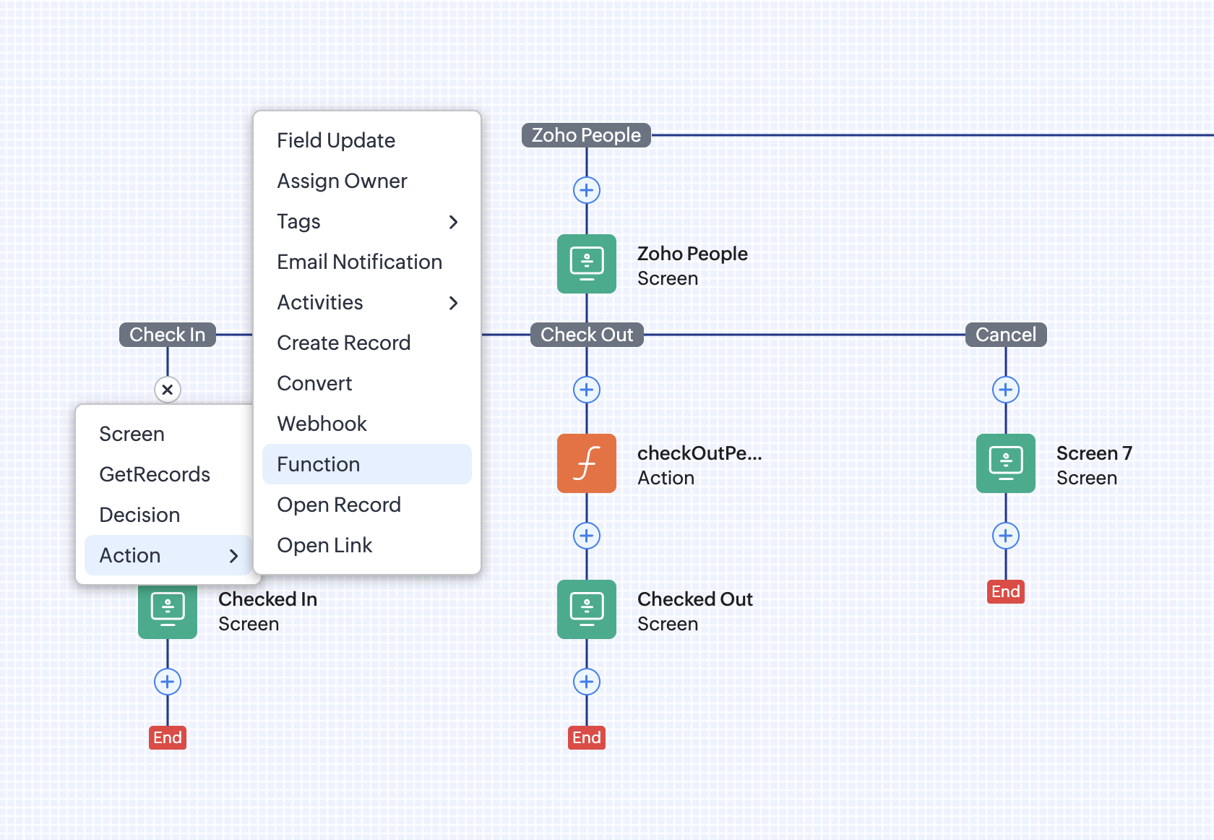Expand the Action submenu chevron
1214x840 pixels.
click(x=233, y=556)
